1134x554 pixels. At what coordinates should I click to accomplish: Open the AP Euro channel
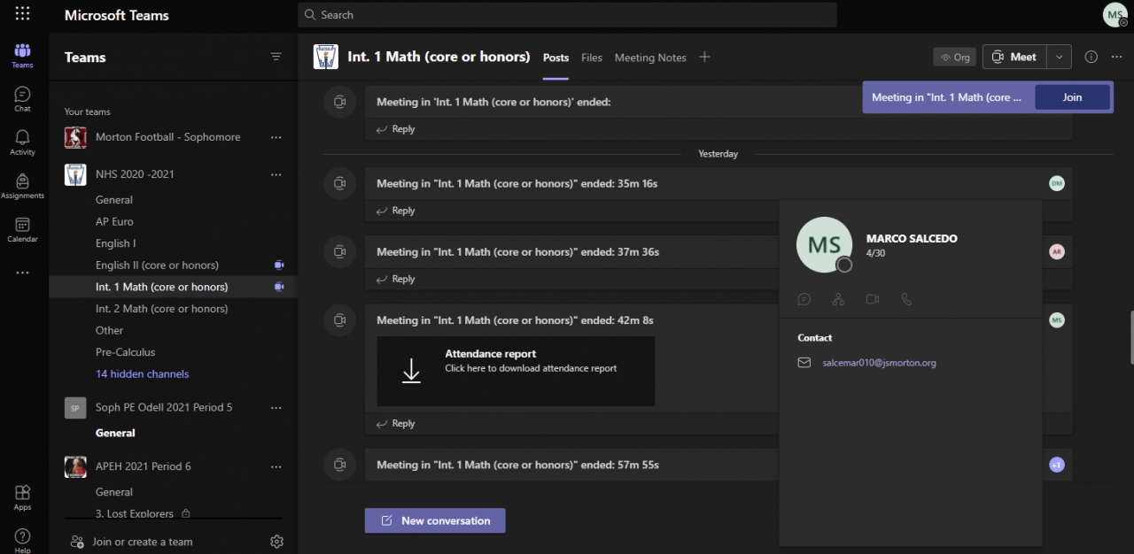coord(114,221)
